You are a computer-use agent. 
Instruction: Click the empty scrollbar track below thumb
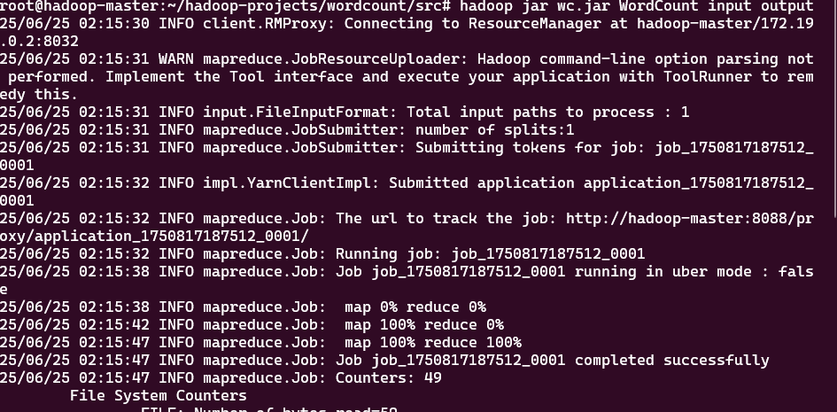pos(835,315)
